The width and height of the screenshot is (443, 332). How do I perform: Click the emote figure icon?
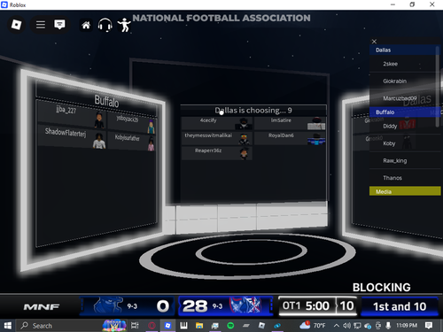click(124, 25)
